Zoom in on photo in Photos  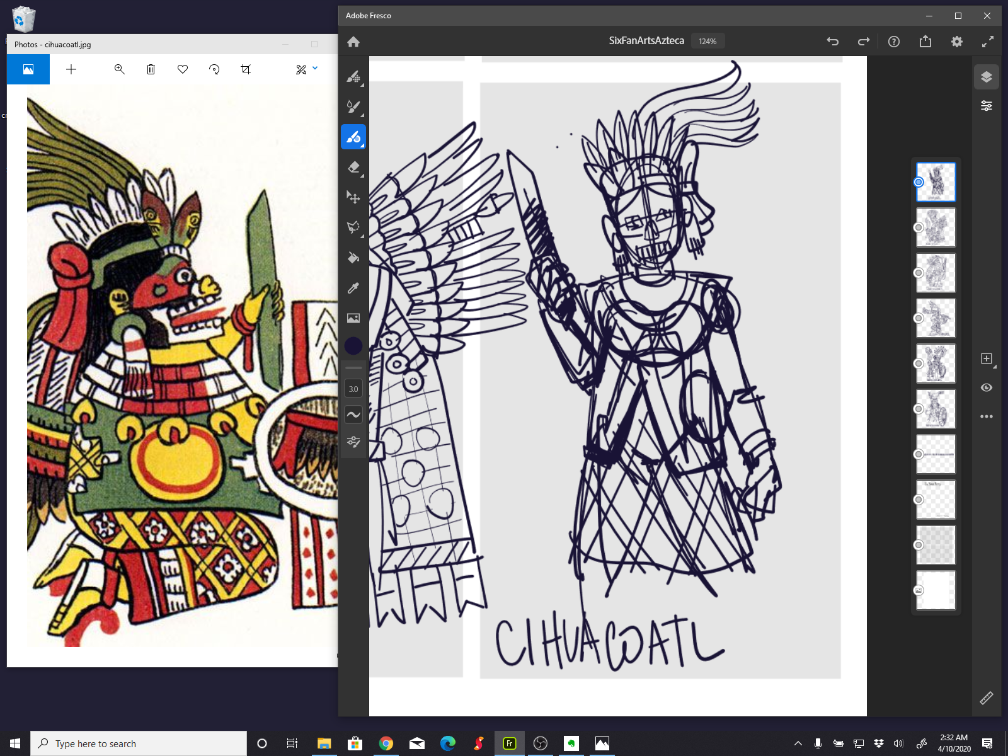coord(119,69)
